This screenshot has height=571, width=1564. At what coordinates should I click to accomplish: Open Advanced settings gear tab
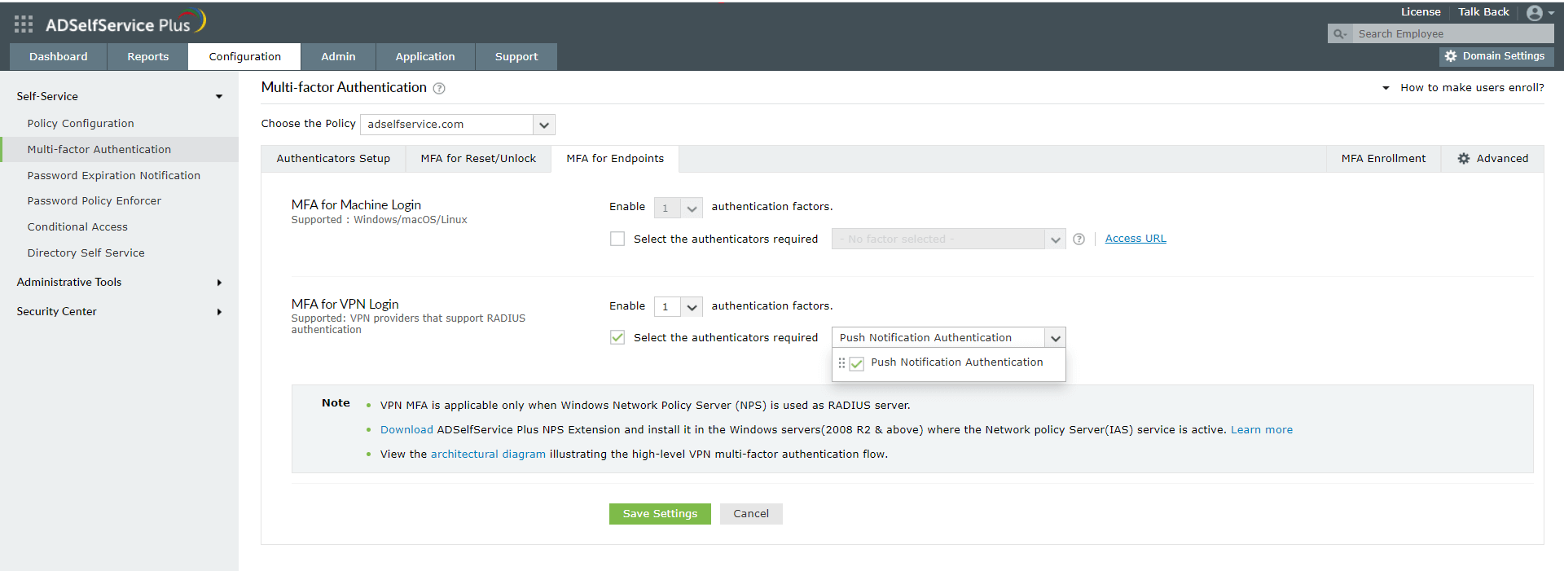pos(1492,159)
